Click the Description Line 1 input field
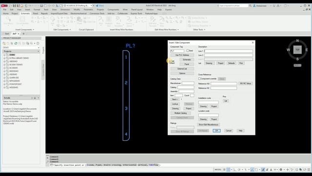 click(229, 51)
